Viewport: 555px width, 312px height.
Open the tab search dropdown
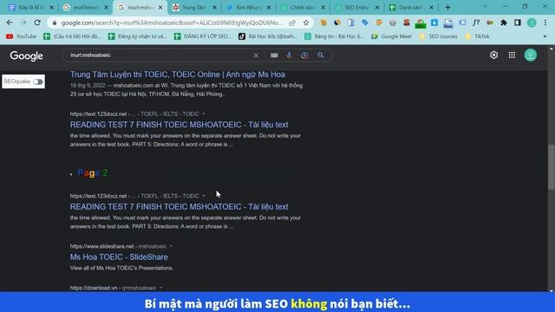pos(485,7)
